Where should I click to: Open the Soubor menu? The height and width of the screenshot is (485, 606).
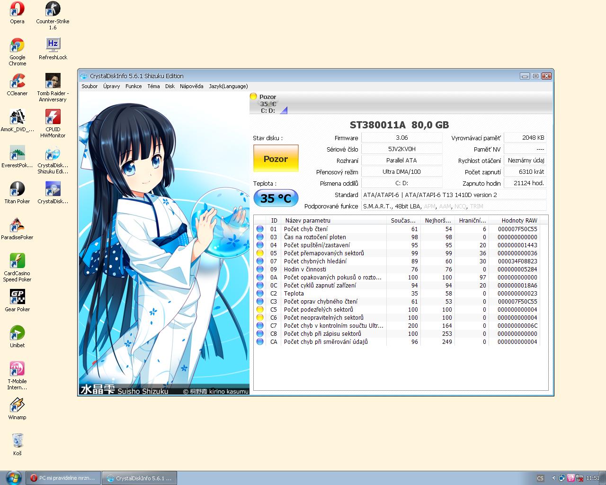(x=89, y=86)
